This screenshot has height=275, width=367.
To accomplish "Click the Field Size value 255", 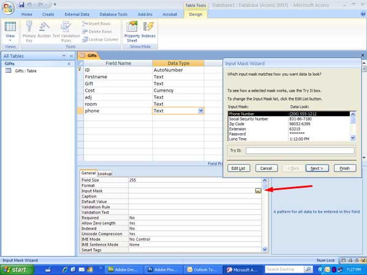I will tap(195, 180).
